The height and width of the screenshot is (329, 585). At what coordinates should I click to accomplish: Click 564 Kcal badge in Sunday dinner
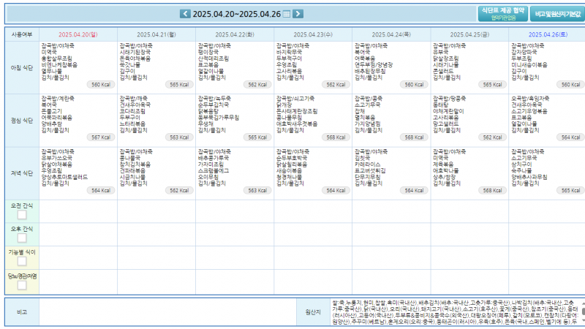(100, 190)
